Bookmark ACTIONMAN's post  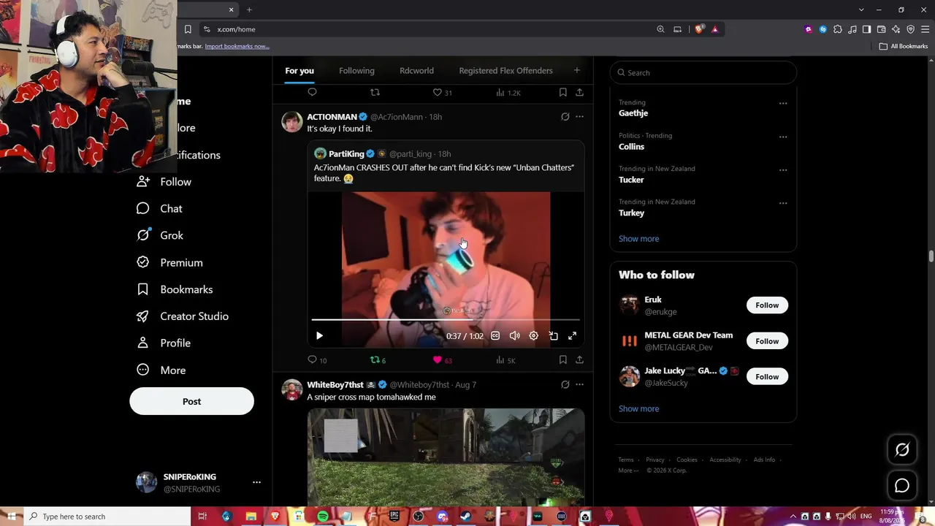pos(562,360)
